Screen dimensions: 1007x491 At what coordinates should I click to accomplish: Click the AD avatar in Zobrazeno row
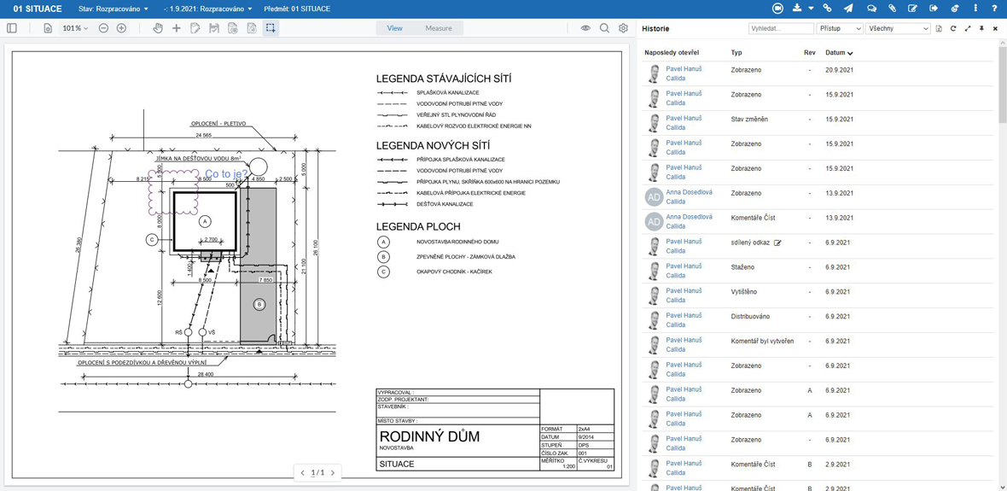pos(654,197)
